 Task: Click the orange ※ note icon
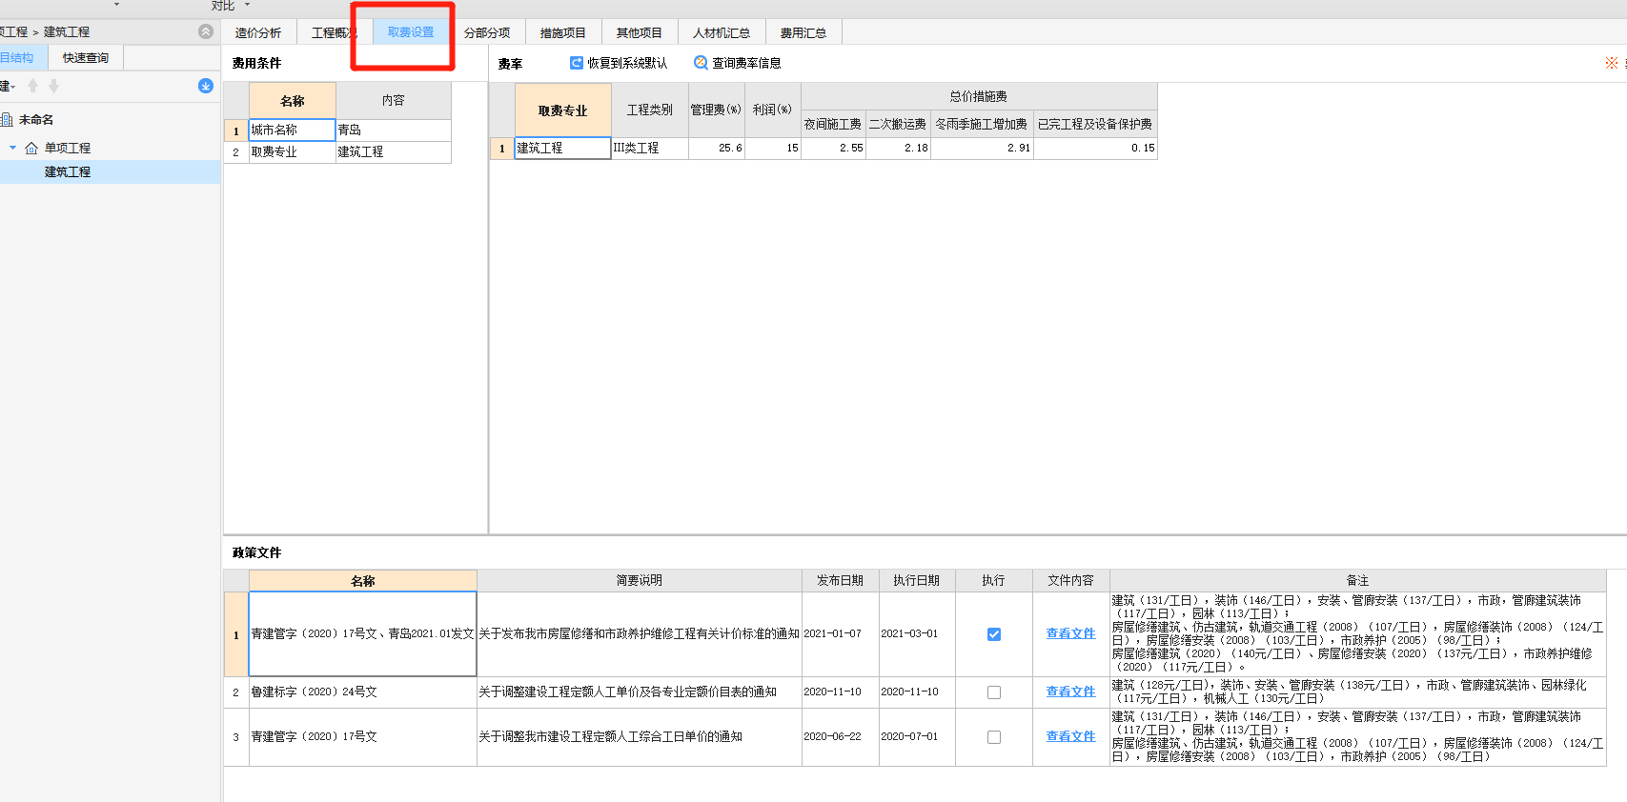tap(1612, 63)
